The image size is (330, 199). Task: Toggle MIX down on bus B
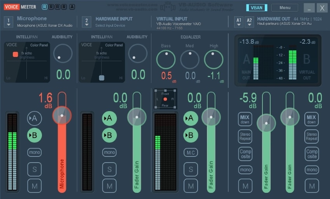[x=311, y=119]
